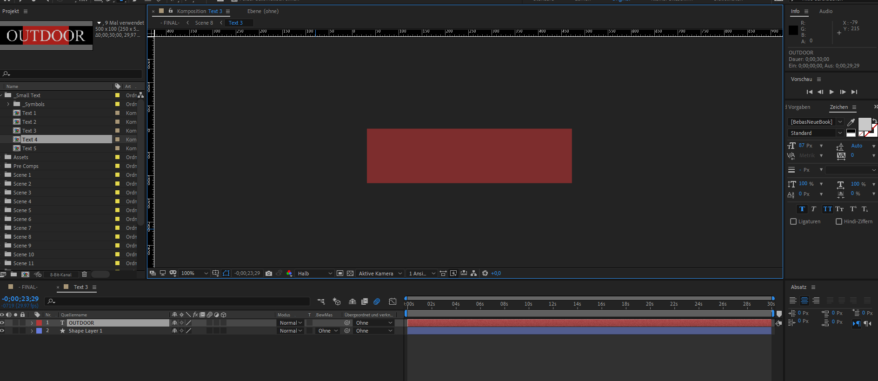Toggle the transparency grid in viewer

(350, 274)
